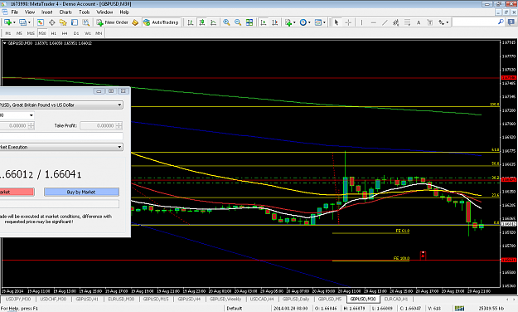Select the Text tool A icon
The height and width of the screenshot is (312, 518).
click(419, 22)
